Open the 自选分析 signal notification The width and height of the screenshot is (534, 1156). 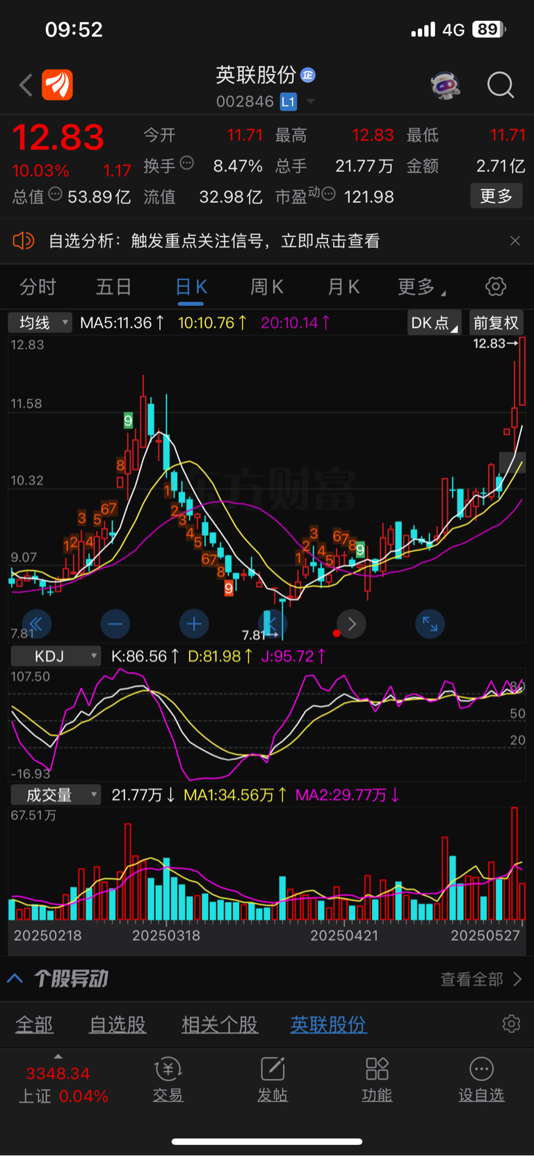(214, 241)
